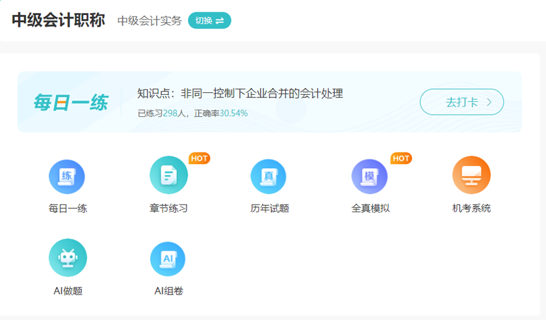Image resolution: width=546 pixels, height=320 pixels.
Task: Open the 每日一练 daily practice icon
Action: point(67,177)
